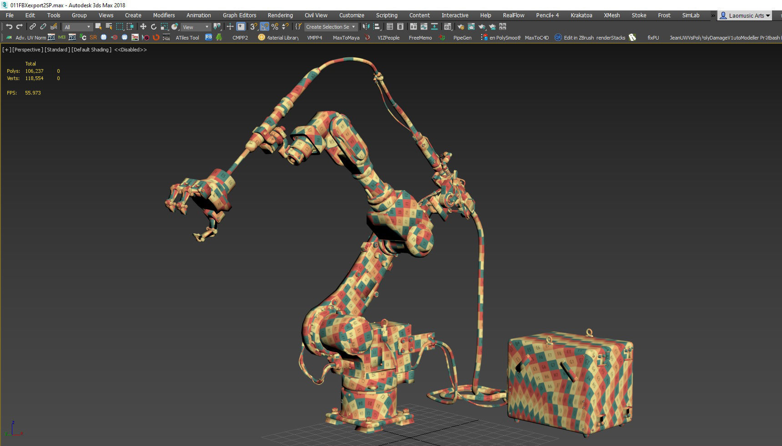Screen dimensions: 782x446
Task: Toggle Percent Snap
Action: click(x=275, y=27)
